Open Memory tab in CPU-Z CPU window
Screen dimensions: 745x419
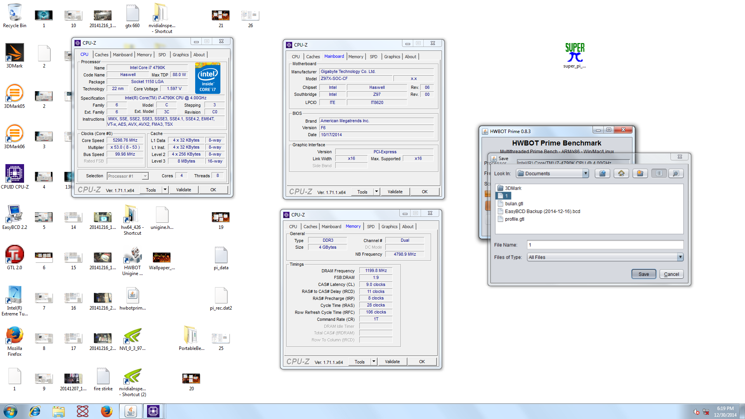pos(144,55)
